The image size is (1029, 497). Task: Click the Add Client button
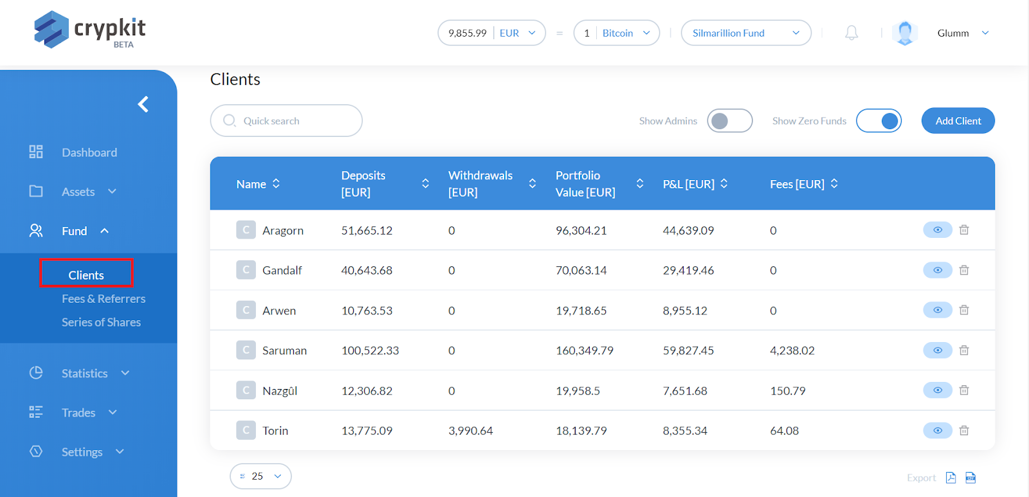tap(958, 121)
